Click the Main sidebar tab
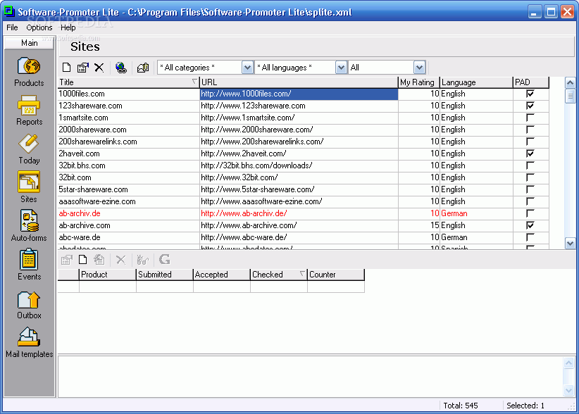The height and width of the screenshot is (414, 579). 29,43
